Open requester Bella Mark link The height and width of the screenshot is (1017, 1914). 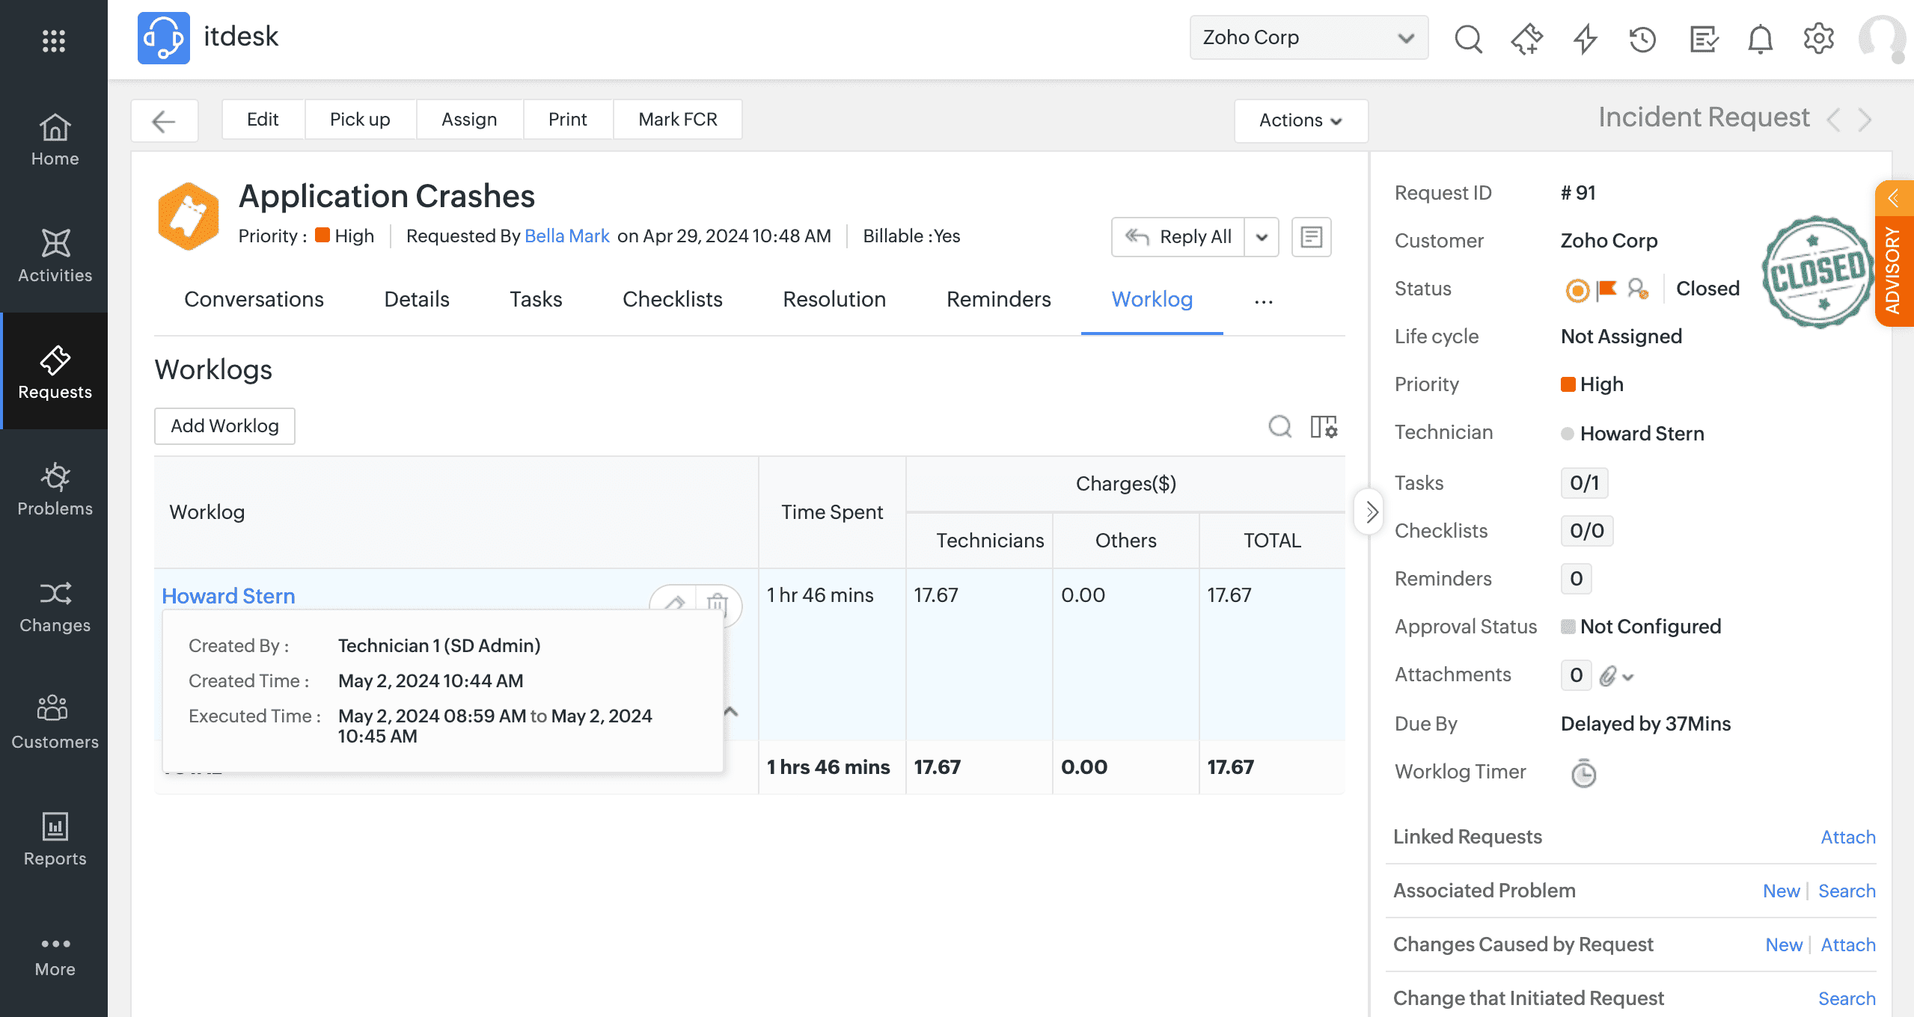pos(566,236)
